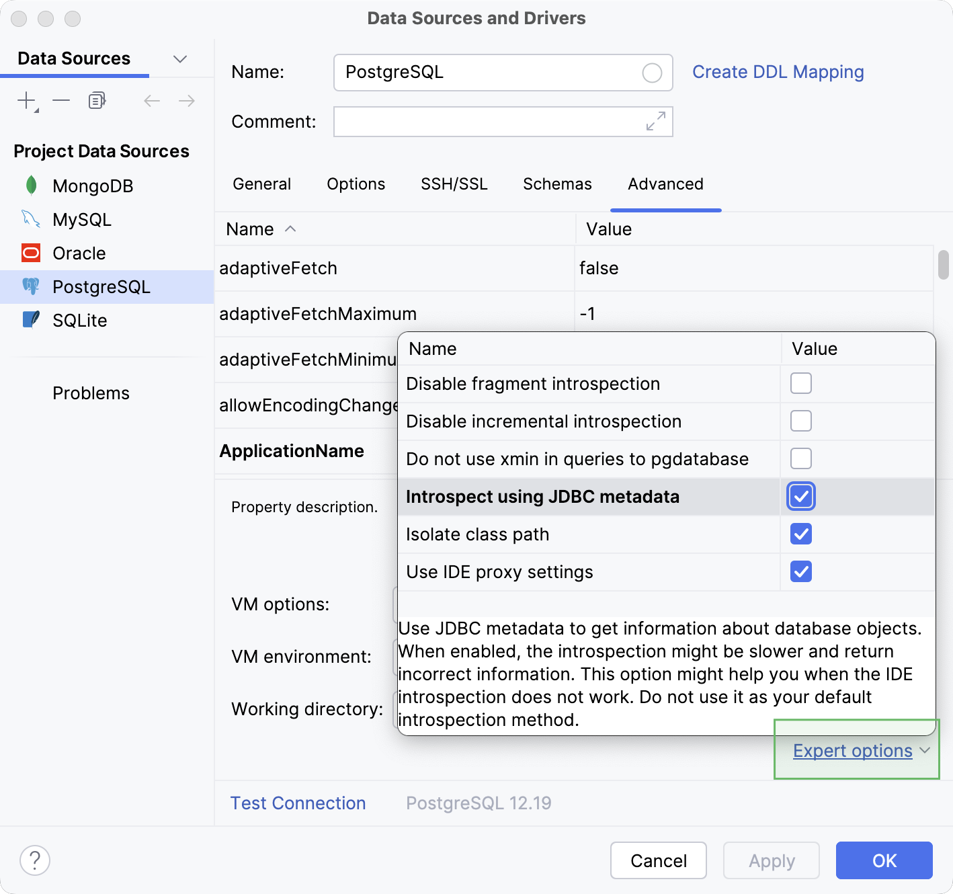
Task: Select the SQLite data source
Action: click(x=80, y=320)
